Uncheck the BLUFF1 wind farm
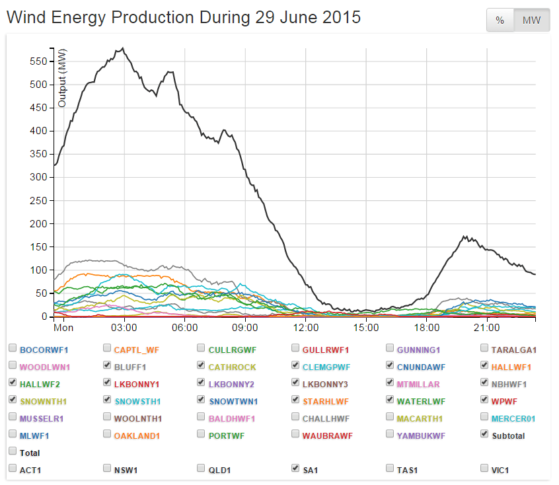The image size is (559, 485). 107,365
